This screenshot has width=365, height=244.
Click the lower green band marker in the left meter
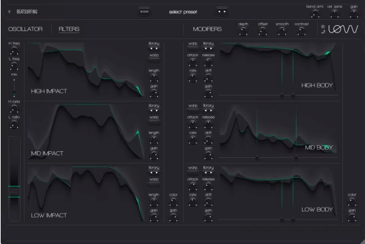14,197
